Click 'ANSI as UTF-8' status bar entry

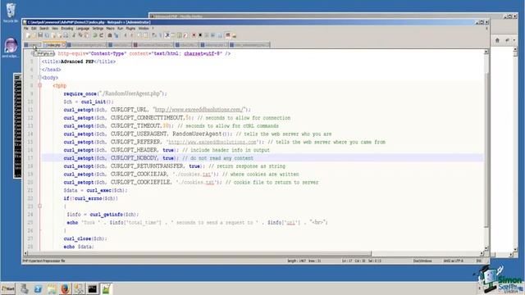[x=454, y=261]
